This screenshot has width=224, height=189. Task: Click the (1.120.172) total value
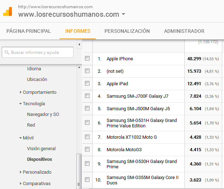tap(208, 42)
